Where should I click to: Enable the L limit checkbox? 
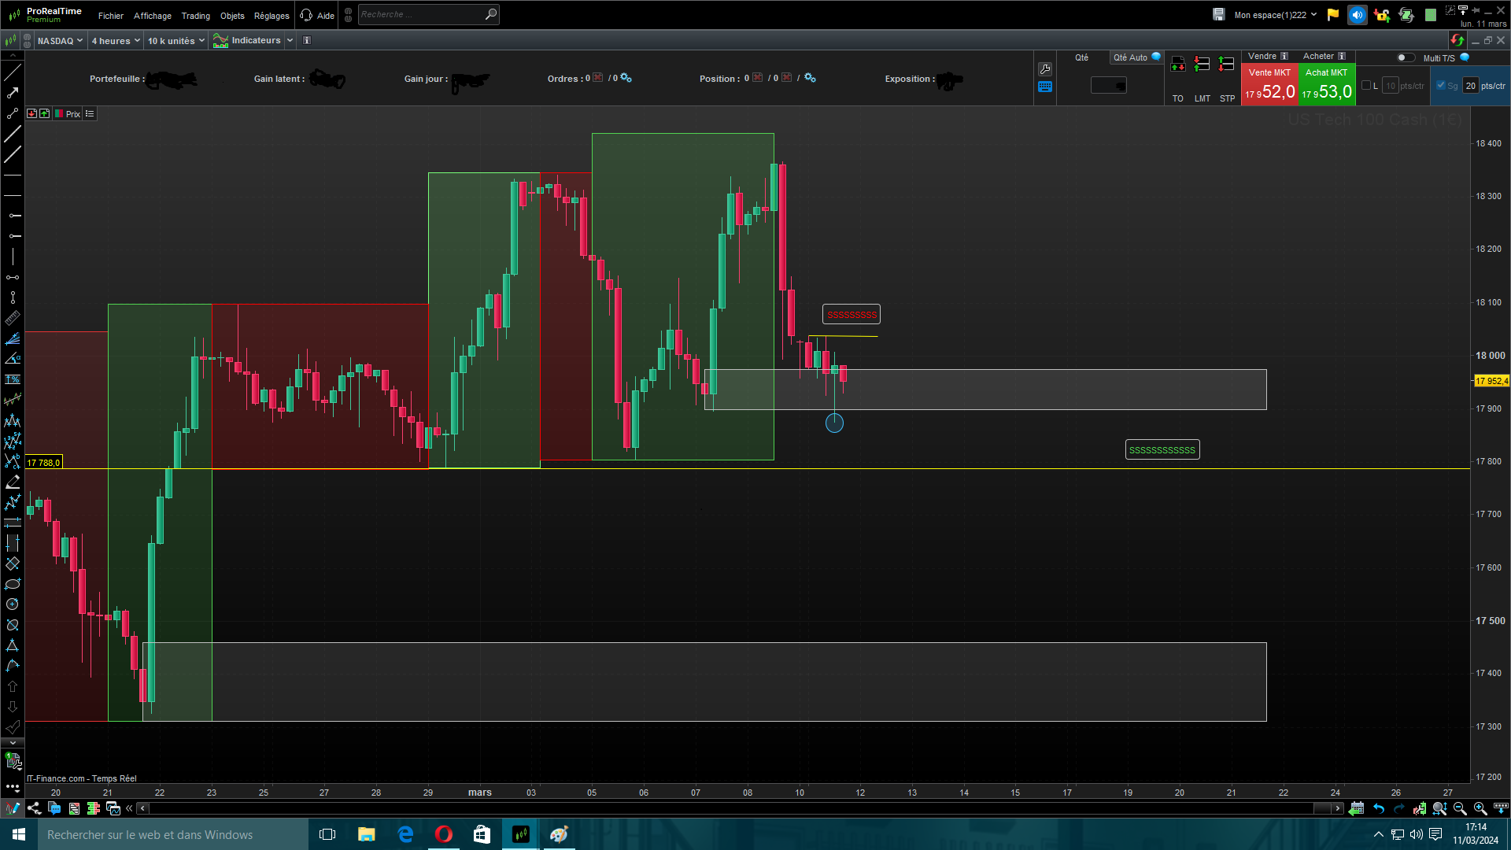click(1366, 86)
